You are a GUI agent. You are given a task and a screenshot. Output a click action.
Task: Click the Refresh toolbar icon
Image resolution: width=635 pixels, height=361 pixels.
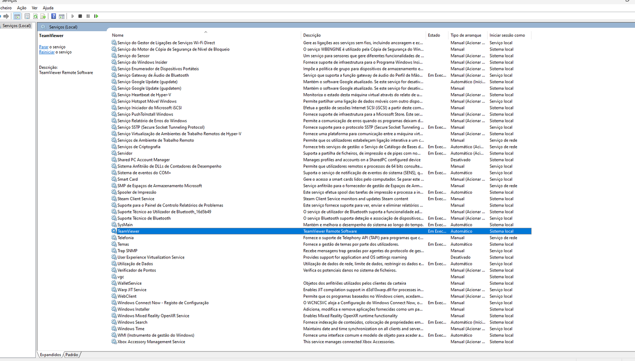point(35,16)
